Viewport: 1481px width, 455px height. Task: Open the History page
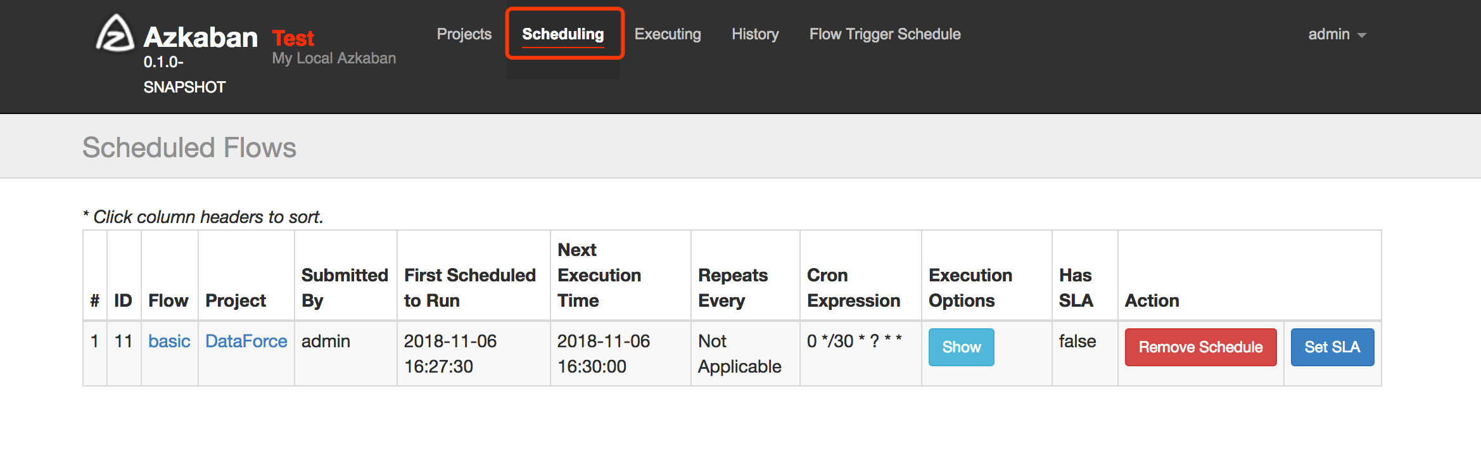755,34
